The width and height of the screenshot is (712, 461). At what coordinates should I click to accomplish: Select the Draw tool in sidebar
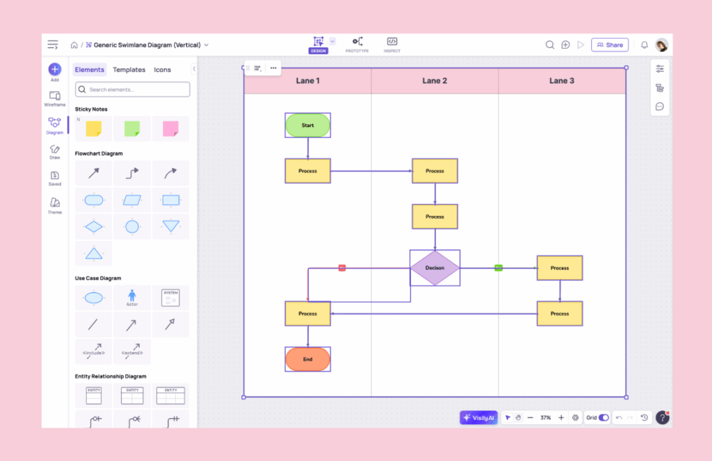pyautogui.click(x=54, y=152)
